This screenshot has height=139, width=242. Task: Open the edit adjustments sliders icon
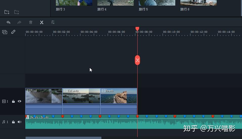(53, 22)
